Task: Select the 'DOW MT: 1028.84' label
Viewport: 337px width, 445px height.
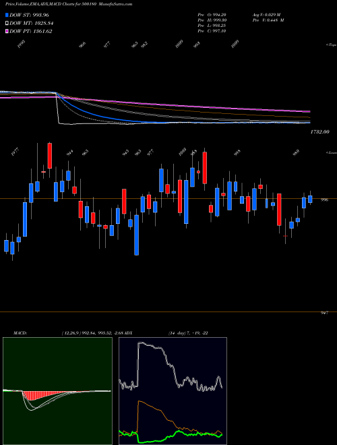Action: tap(31, 24)
